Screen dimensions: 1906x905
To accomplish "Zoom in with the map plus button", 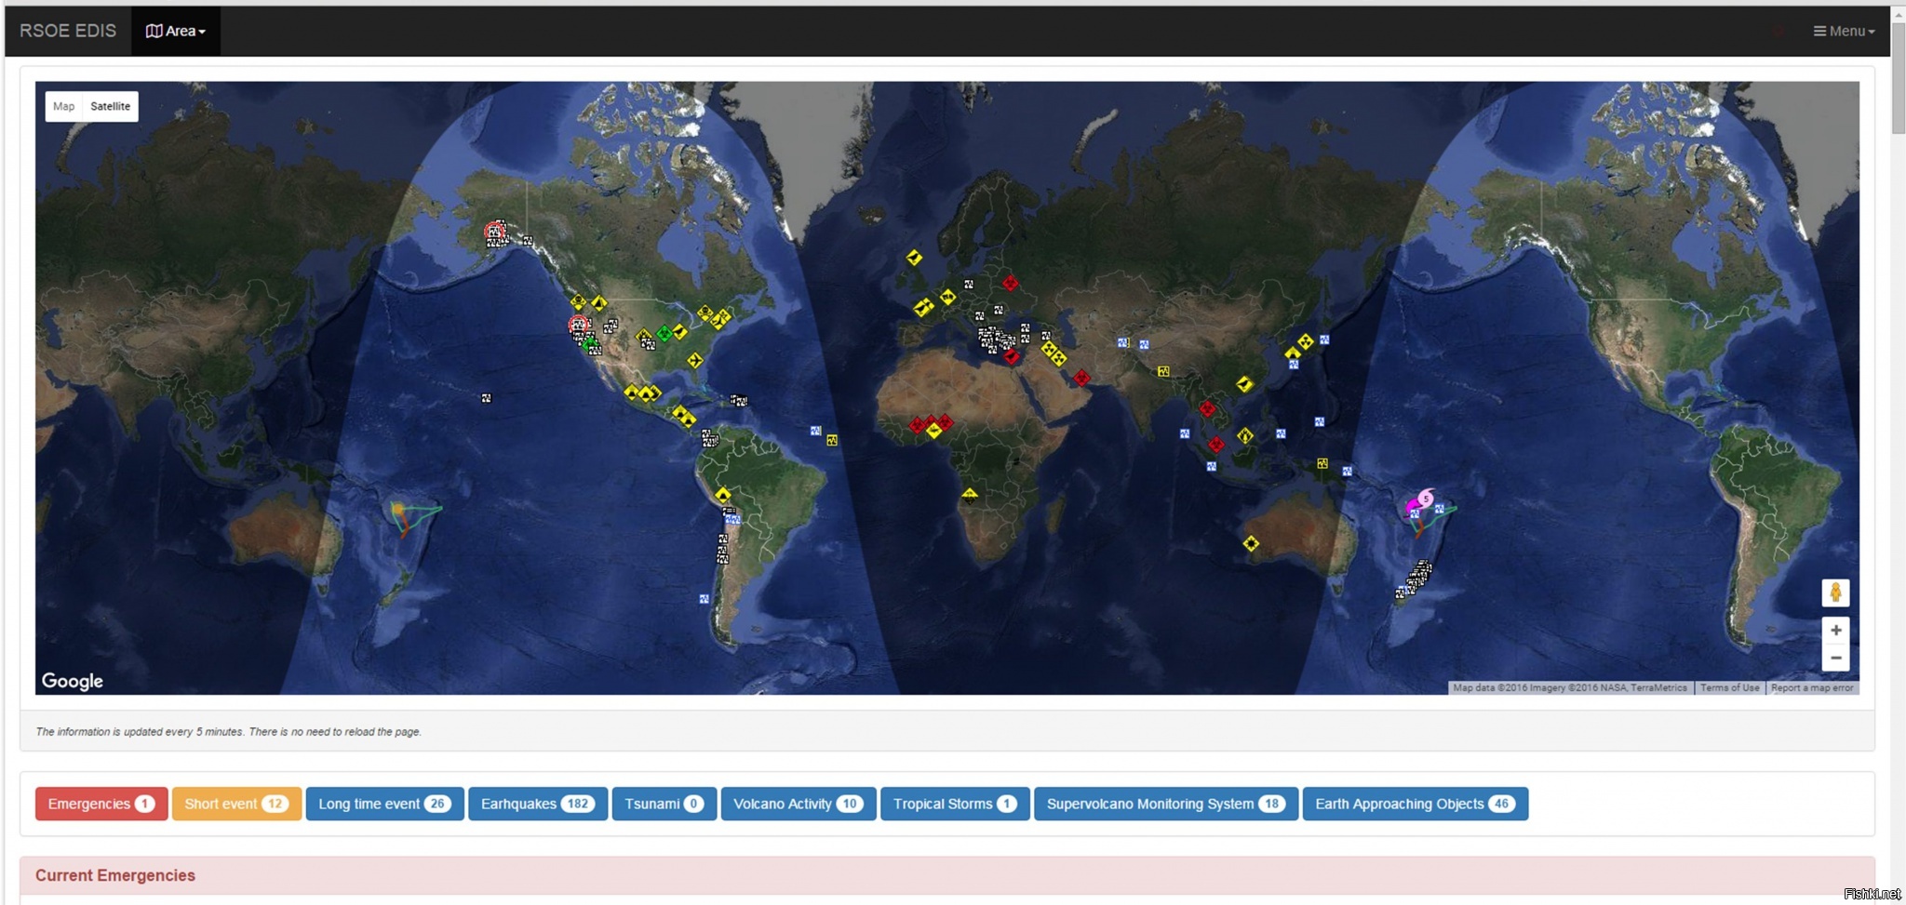I will click(x=1834, y=631).
